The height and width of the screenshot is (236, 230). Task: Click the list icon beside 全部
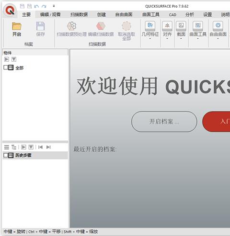point(11,67)
